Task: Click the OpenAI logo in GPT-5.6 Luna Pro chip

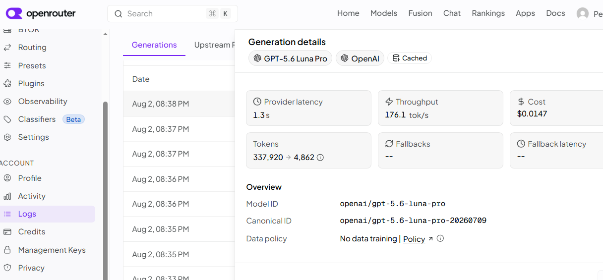Action: (257, 58)
